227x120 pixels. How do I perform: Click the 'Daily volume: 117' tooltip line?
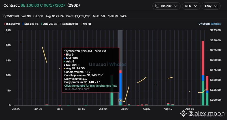tap(76, 79)
